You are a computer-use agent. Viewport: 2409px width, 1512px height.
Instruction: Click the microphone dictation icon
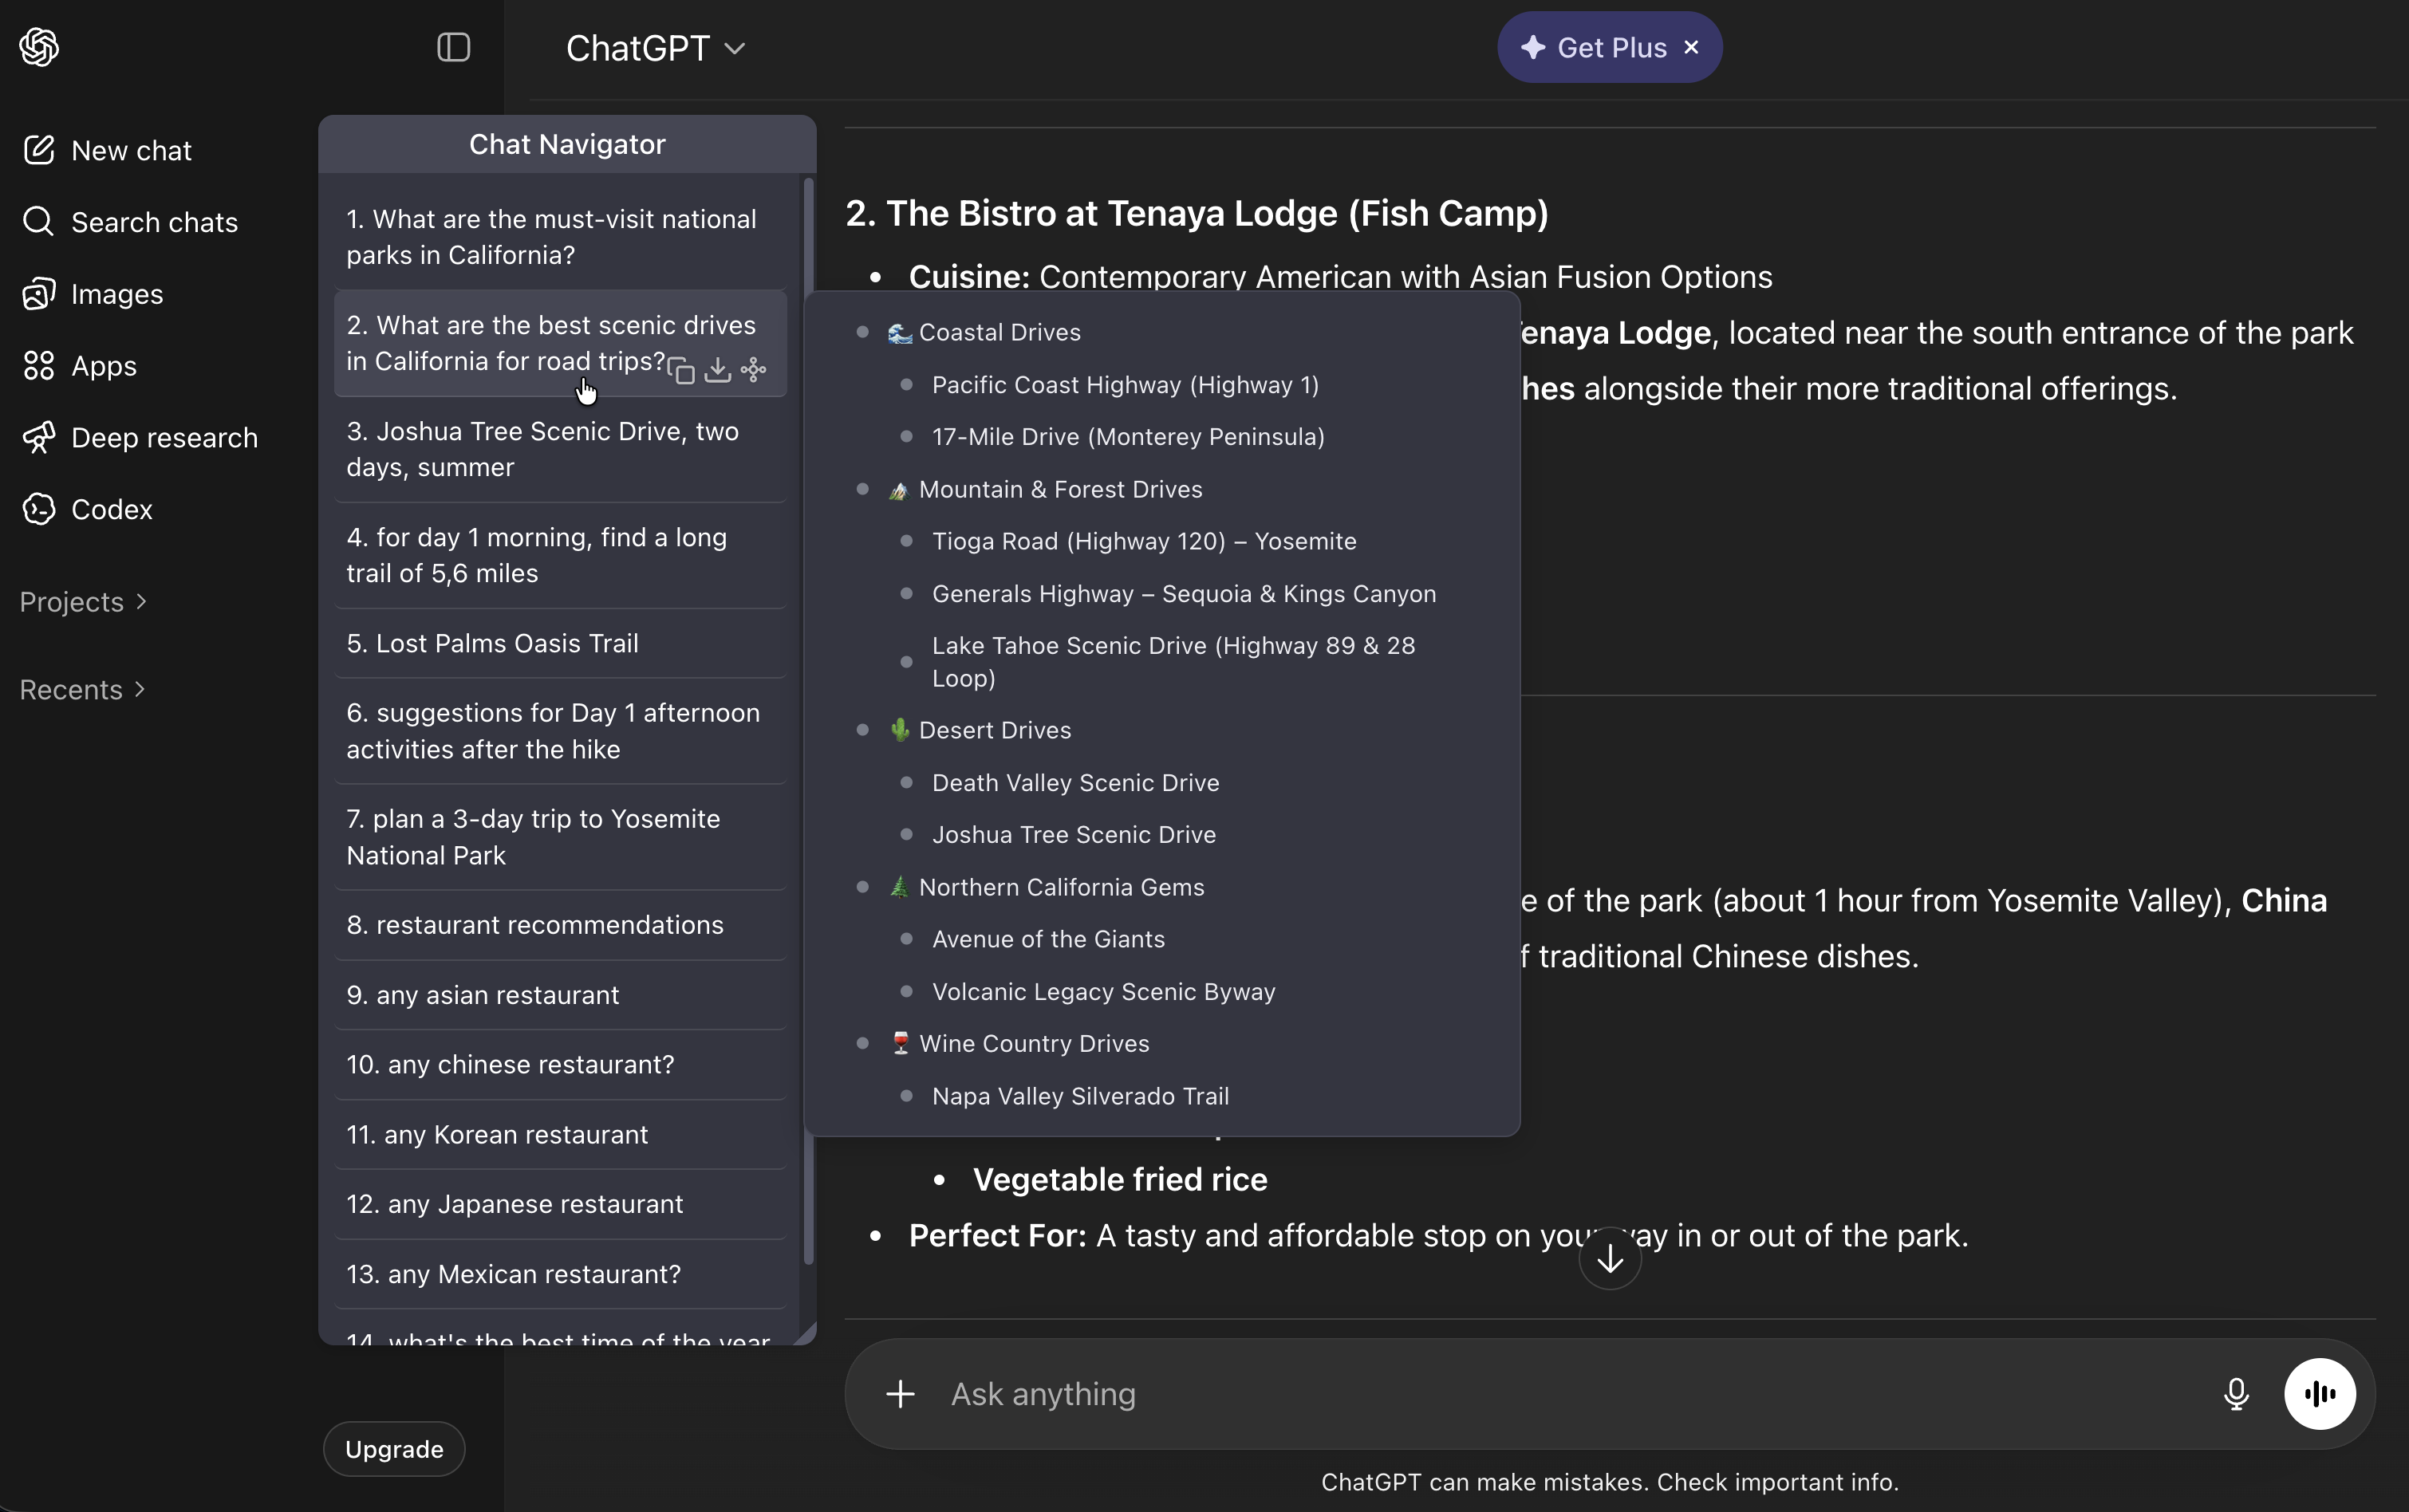coord(2236,1393)
